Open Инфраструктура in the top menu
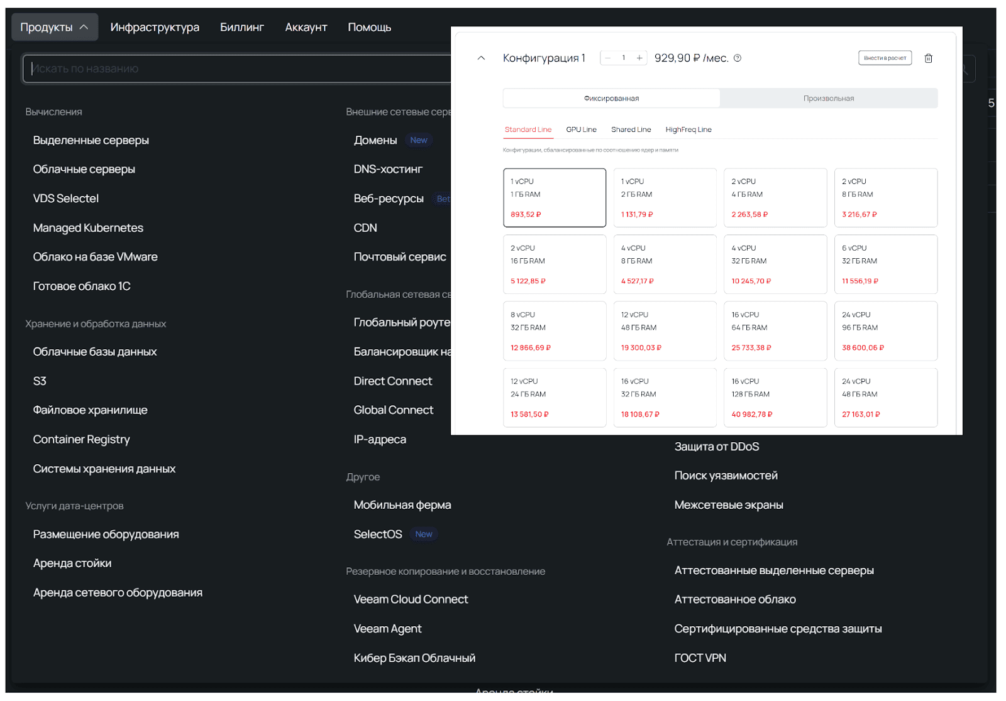Image resolution: width=1006 pixels, height=701 pixels. click(155, 27)
